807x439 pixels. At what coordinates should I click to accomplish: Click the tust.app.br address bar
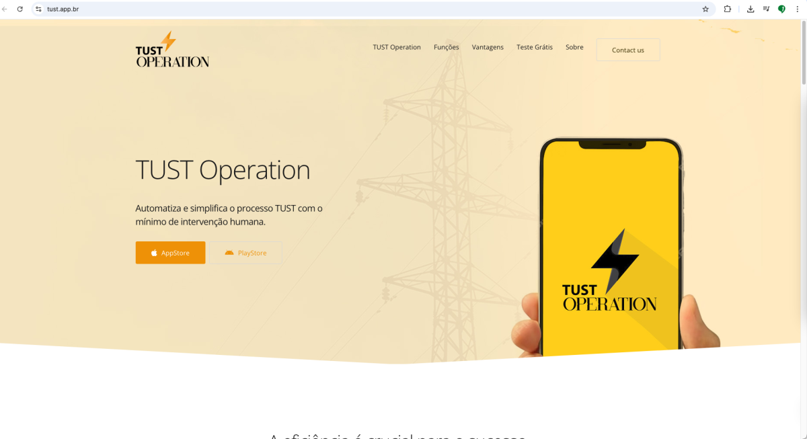tap(370, 9)
